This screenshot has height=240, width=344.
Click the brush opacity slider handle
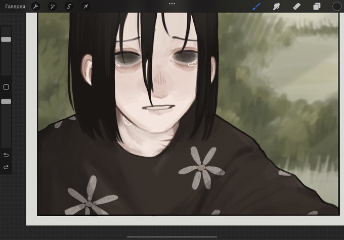6,102
